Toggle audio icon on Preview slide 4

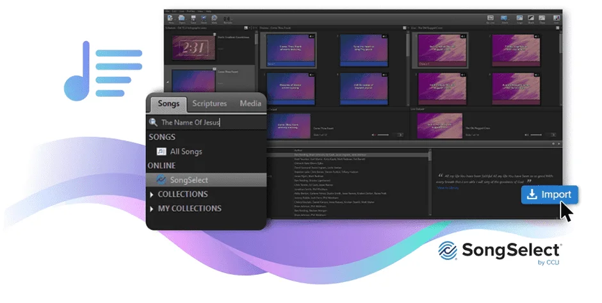tap(384, 74)
